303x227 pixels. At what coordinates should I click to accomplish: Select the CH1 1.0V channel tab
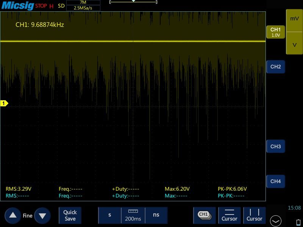coord(276,32)
